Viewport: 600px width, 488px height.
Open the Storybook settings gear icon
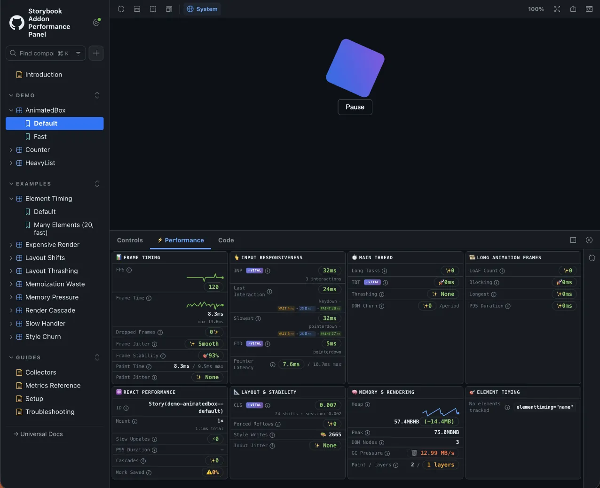pos(96,23)
